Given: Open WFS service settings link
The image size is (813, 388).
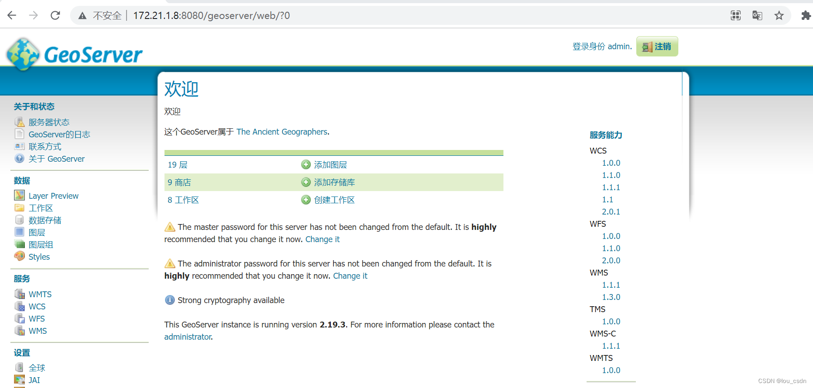Looking at the screenshot, I should click(37, 318).
